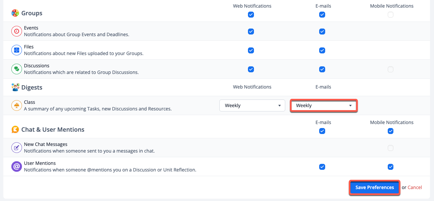This screenshot has width=434, height=201.
Task: Uncheck User Mentions mobile notifications checkbox
Action: coord(390,167)
